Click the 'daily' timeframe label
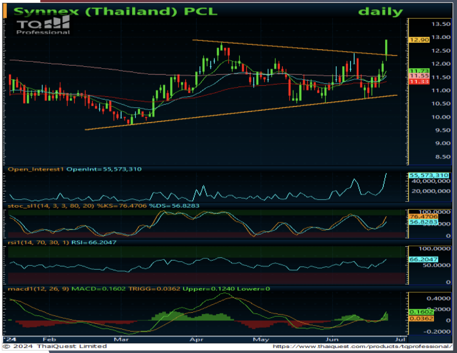The image size is (457, 353). pos(380,12)
